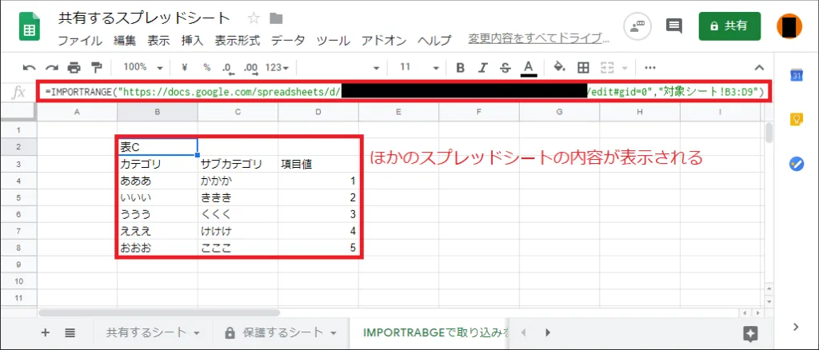This screenshot has height=350, width=819.
Task: Open the アドオン menu
Action: pyautogui.click(x=384, y=40)
